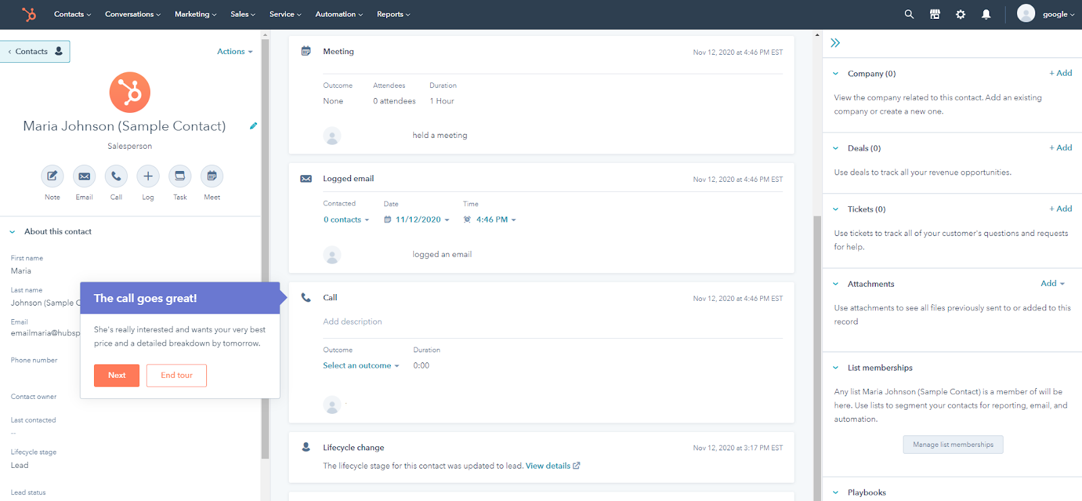Edit contact name with pencil icon
Viewport: 1082px width, 501px height.
pyautogui.click(x=253, y=126)
